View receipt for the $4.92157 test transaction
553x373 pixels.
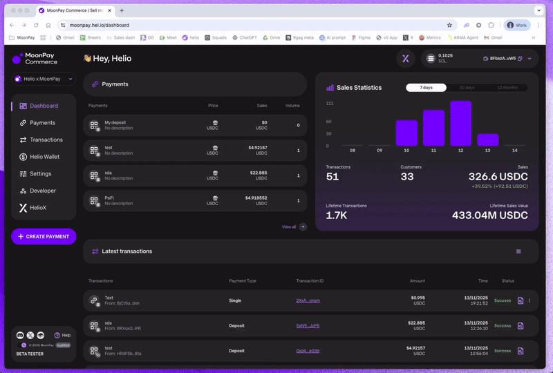coord(521,351)
